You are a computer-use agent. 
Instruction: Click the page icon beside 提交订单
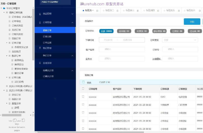(x=12, y=73)
